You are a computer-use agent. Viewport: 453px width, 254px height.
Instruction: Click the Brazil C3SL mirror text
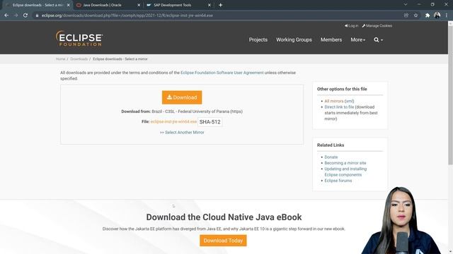pyautogui.click(x=197, y=111)
